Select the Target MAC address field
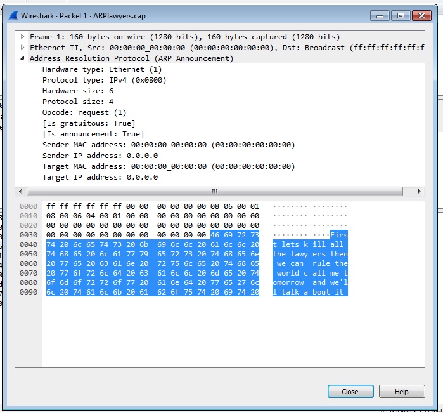The width and height of the screenshot is (443, 412). 169,166
